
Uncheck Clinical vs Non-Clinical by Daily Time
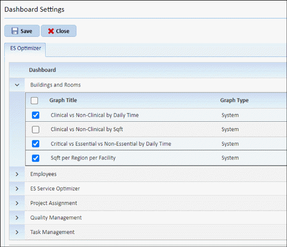[x=35, y=115]
